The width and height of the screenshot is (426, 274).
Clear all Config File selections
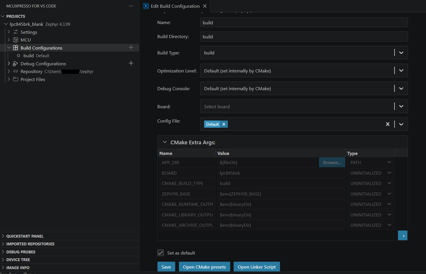[x=388, y=124]
